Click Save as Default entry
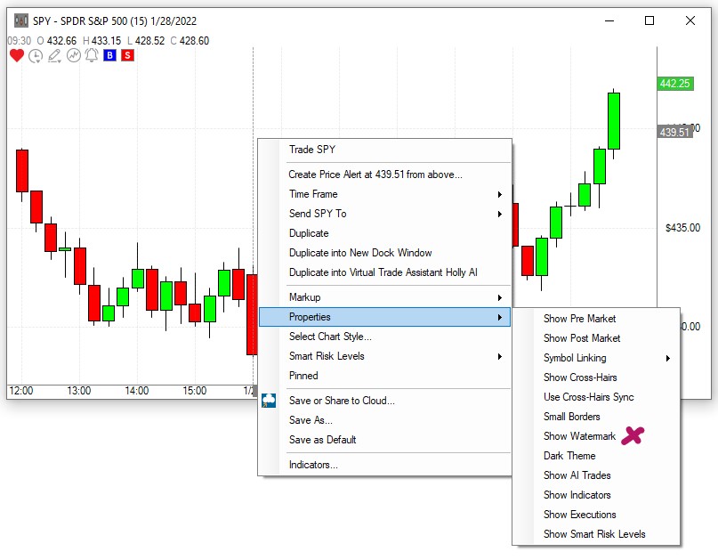The height and width of the screenshot is (560, 718). pyautogui.click(x=322, y=440)
